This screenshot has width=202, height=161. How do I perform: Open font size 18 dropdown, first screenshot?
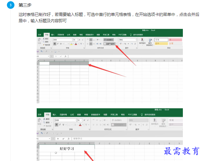click(77, 40)
